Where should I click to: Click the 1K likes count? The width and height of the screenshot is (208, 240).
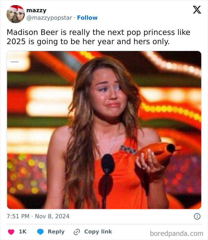[23, 232]
